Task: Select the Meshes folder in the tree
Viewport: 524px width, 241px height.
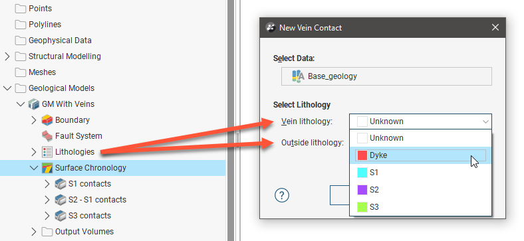Action: tap(36, 72)
